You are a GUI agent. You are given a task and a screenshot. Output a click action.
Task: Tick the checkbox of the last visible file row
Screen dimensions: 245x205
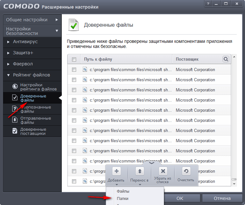(x=74, y=181)
